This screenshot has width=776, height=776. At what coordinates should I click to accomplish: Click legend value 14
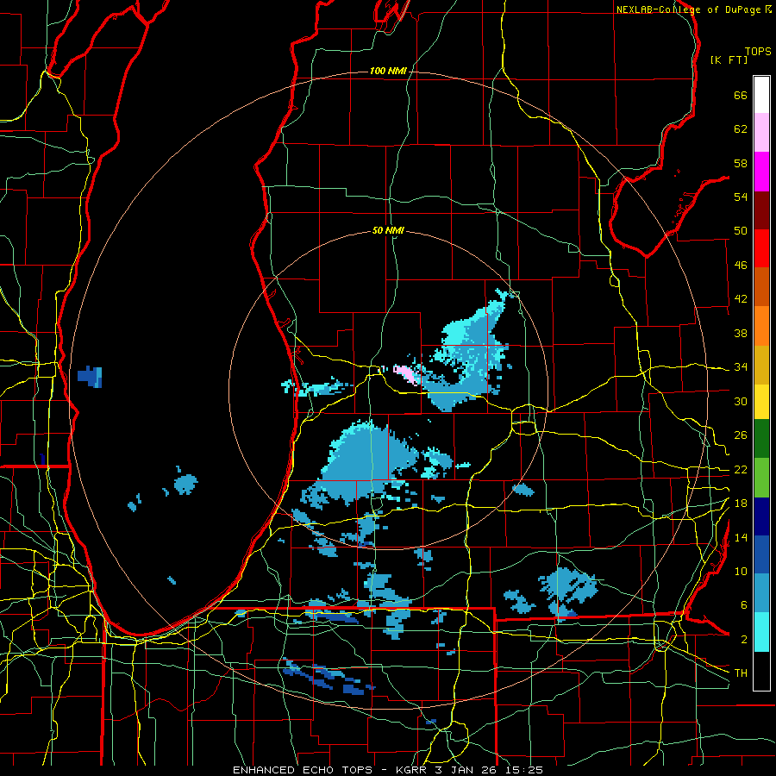click(741, 537)
